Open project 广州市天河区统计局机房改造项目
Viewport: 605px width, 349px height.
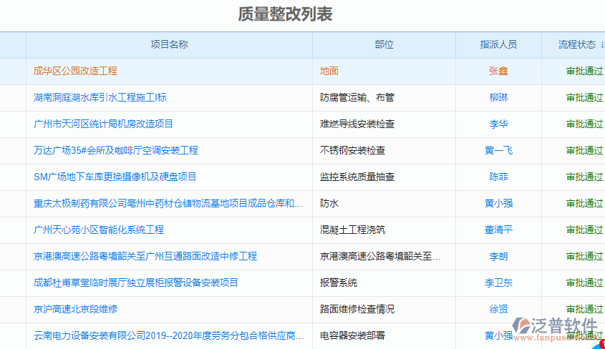pyautogui.click(x=103, y=124)
